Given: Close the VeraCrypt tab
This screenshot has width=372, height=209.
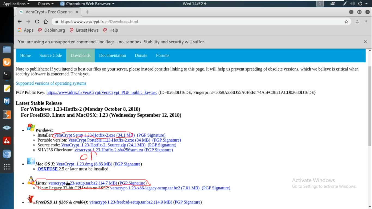Looking at the screenshot, I should [x=77, y=12].
